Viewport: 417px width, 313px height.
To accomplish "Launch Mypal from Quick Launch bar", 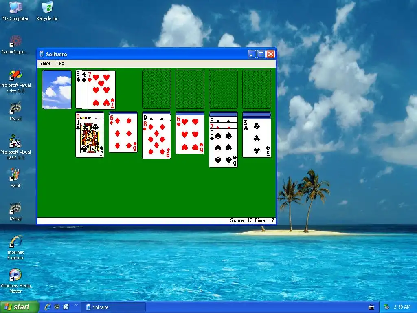I will 57,307.
